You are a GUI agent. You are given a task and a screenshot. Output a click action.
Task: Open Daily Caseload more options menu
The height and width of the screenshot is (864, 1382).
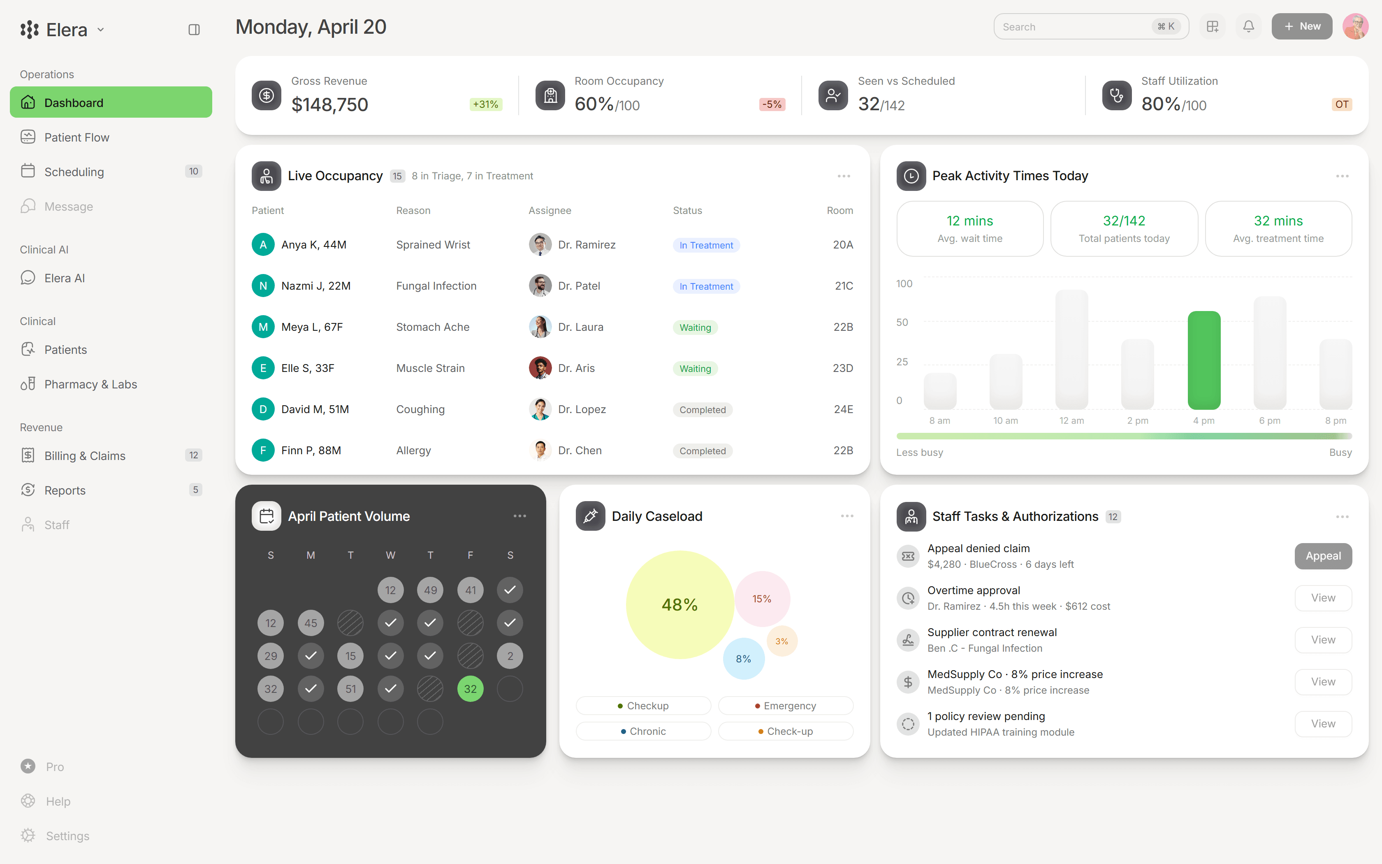(847, 516)
